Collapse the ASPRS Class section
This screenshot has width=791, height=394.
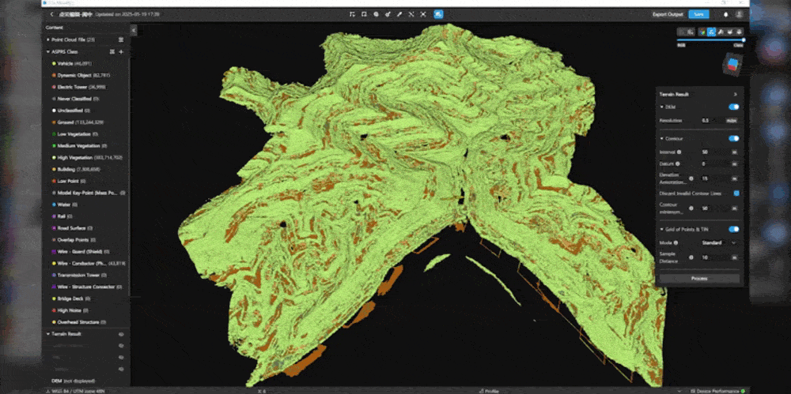48,51
